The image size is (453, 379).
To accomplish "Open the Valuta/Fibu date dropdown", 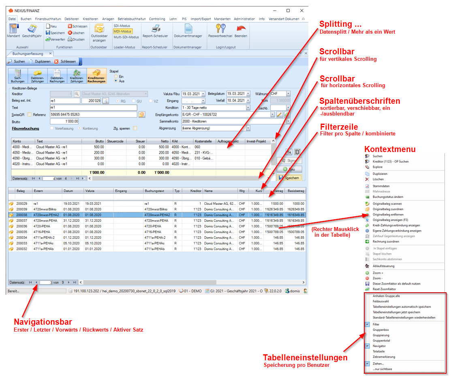I will (x=203, y=94).
